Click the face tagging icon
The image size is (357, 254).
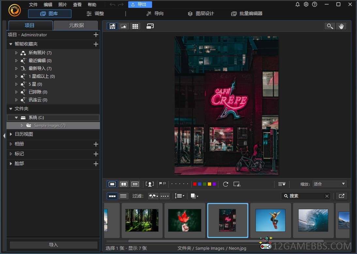pos(149,184)
